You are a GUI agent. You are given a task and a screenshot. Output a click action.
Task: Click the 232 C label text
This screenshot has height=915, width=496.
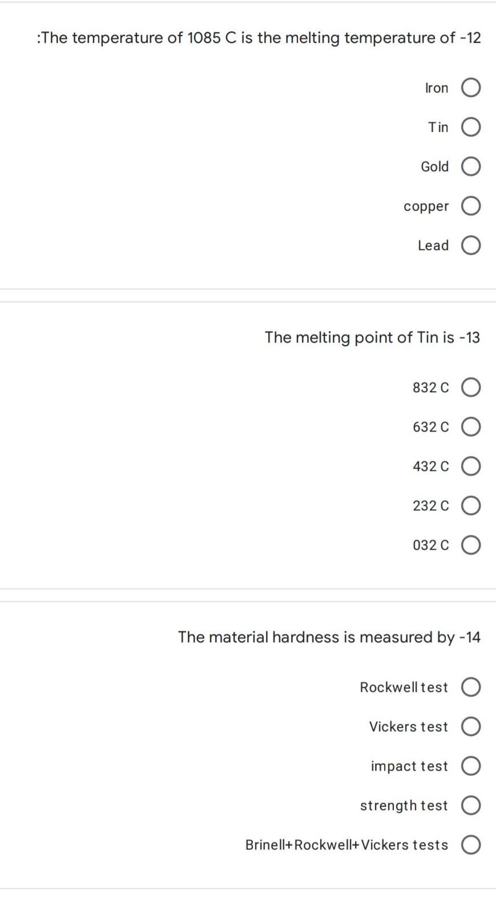click(x=431, y=506)
